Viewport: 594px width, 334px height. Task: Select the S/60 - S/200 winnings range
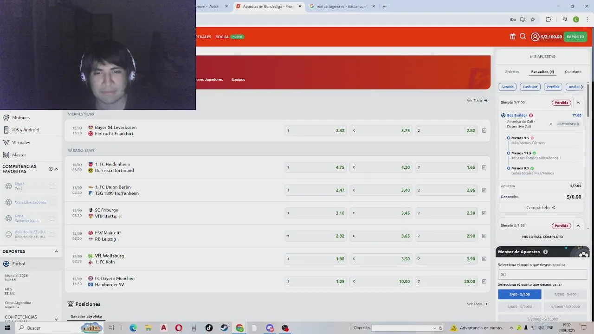[519, 295]
